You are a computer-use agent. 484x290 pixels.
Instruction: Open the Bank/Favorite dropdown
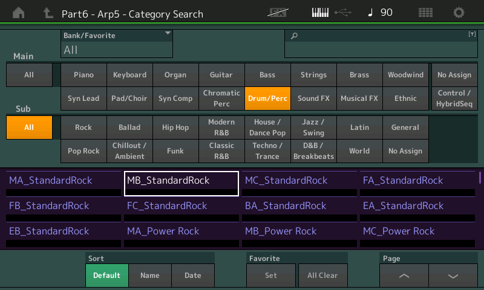tap(117, 44)
